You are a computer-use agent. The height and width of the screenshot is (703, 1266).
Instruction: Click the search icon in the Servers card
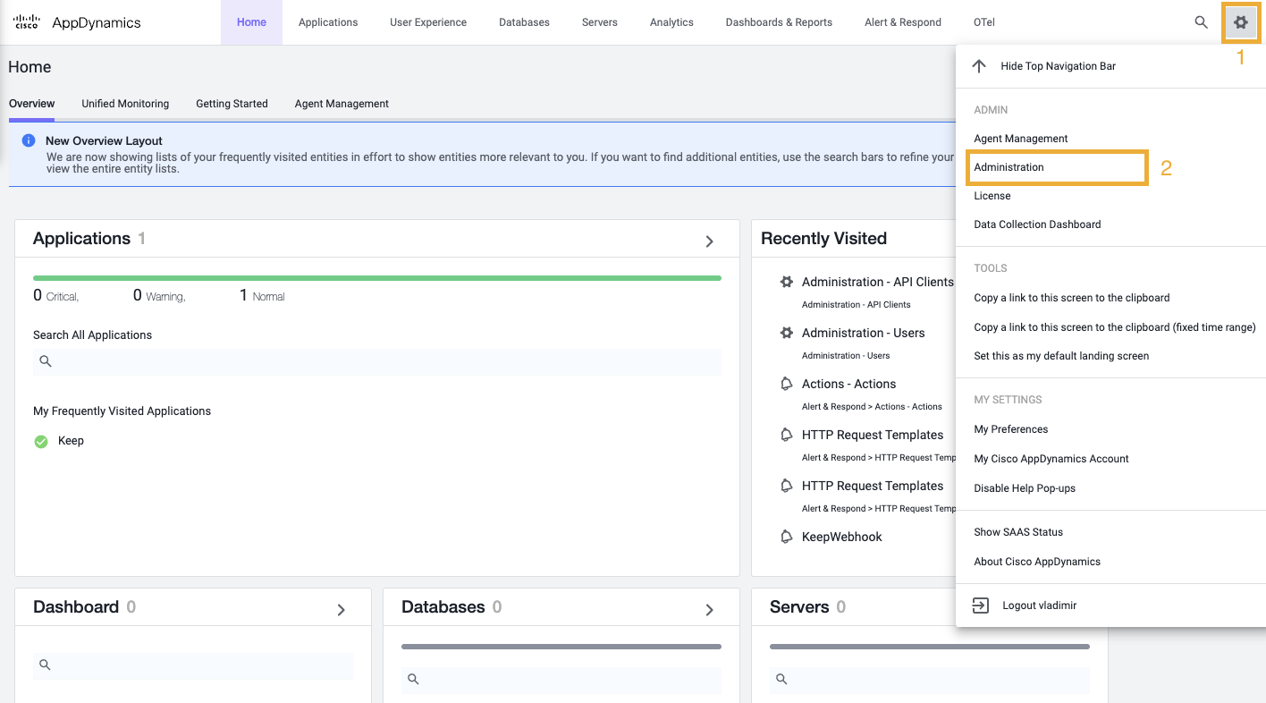click(x=781, y=679)
